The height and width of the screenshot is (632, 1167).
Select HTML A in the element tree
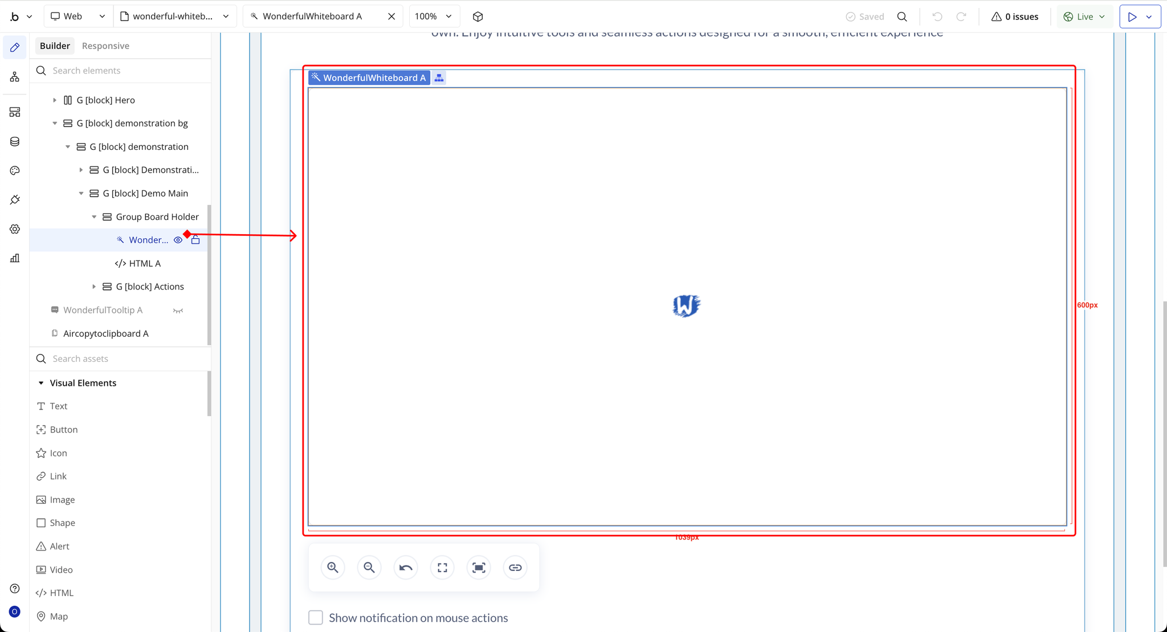coord(145,263)
